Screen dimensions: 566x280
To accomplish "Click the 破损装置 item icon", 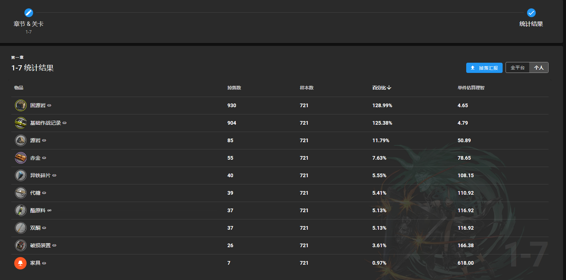I will 20,245.
